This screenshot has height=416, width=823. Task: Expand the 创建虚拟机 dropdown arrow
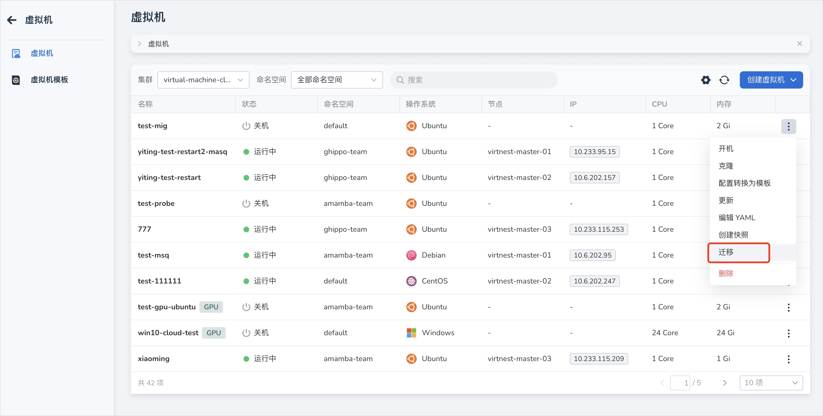click(794, 80)
